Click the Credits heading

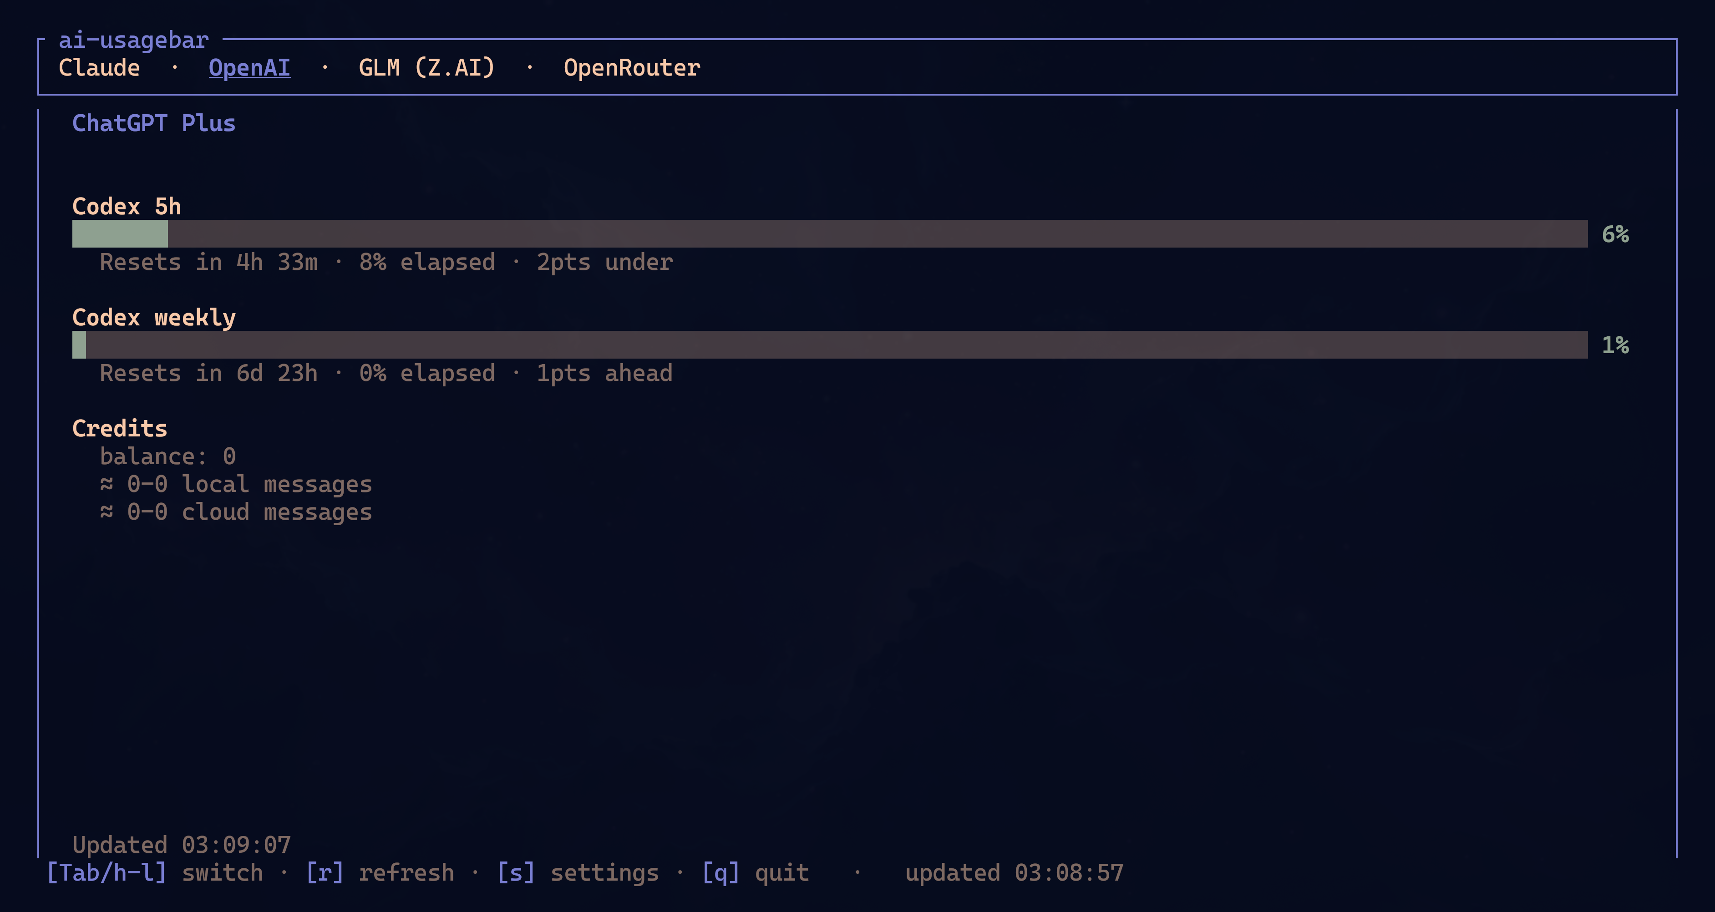click(120, 429)
